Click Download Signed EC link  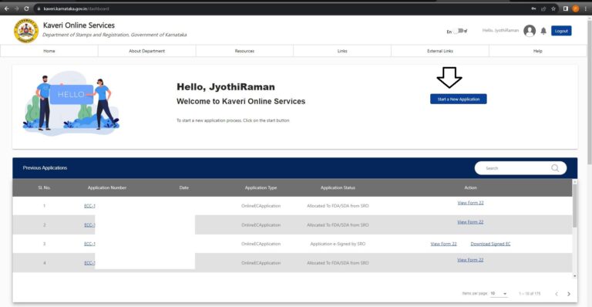pos(490,244)
